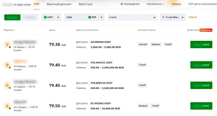217x116 pixels.
Task: Switch to the Фиатный депозит tab
Action: click(59, 4)
